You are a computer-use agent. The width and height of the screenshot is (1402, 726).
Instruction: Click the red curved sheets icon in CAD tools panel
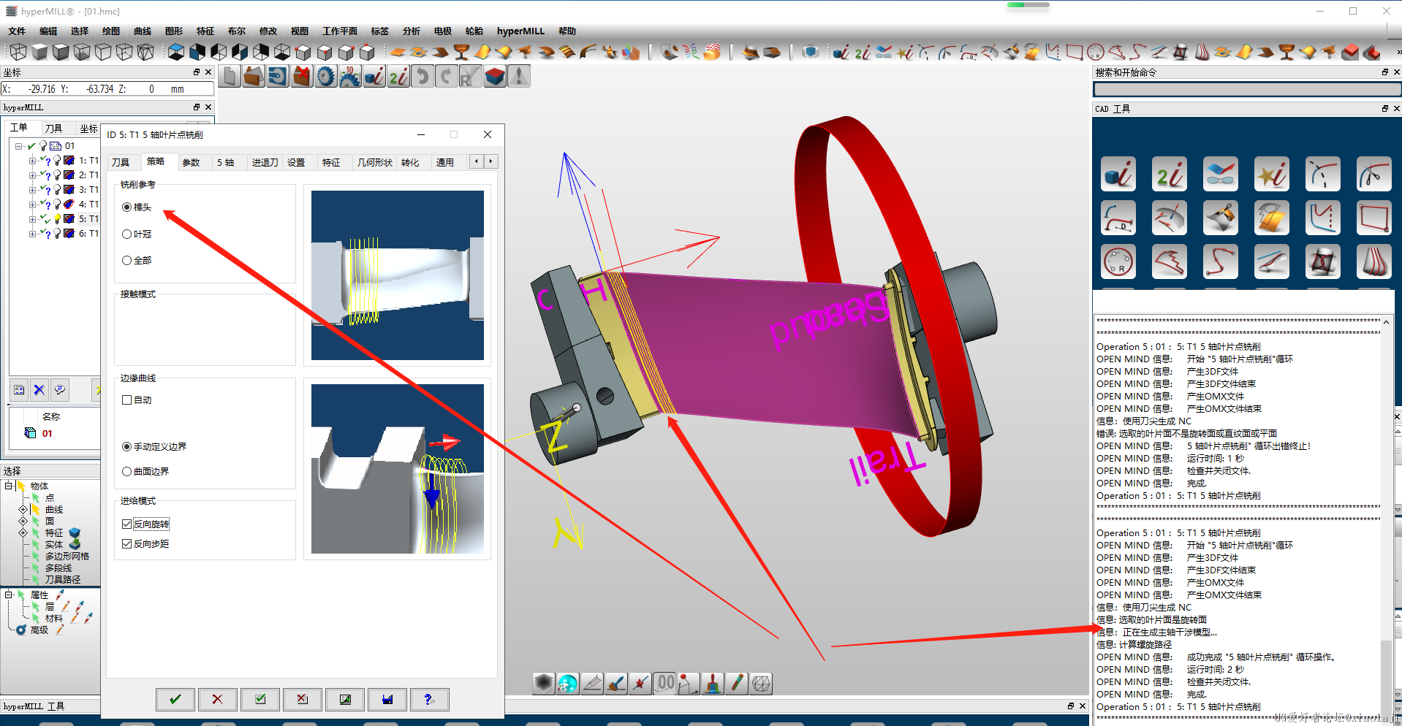tap(1373, 261)
